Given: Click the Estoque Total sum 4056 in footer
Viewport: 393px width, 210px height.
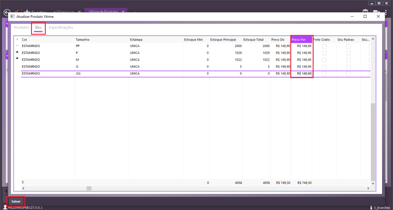Looking at the screenshot, I should point(266,183).
